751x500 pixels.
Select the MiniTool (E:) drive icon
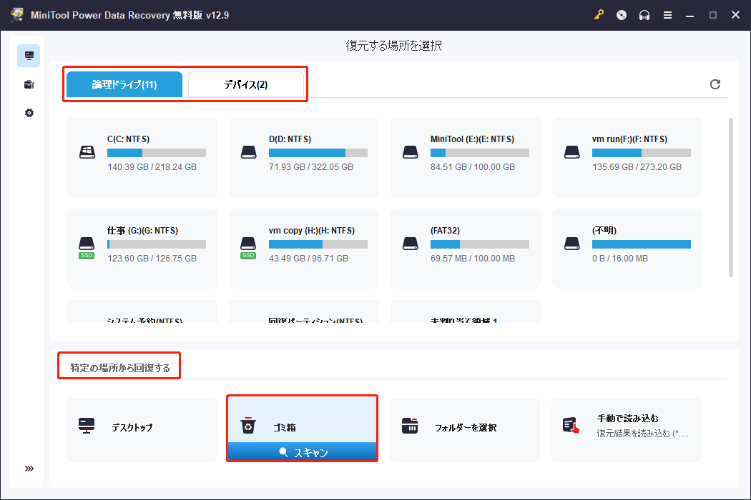click(410, 152)
